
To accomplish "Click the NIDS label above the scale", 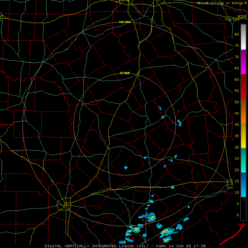I will 242,16.
